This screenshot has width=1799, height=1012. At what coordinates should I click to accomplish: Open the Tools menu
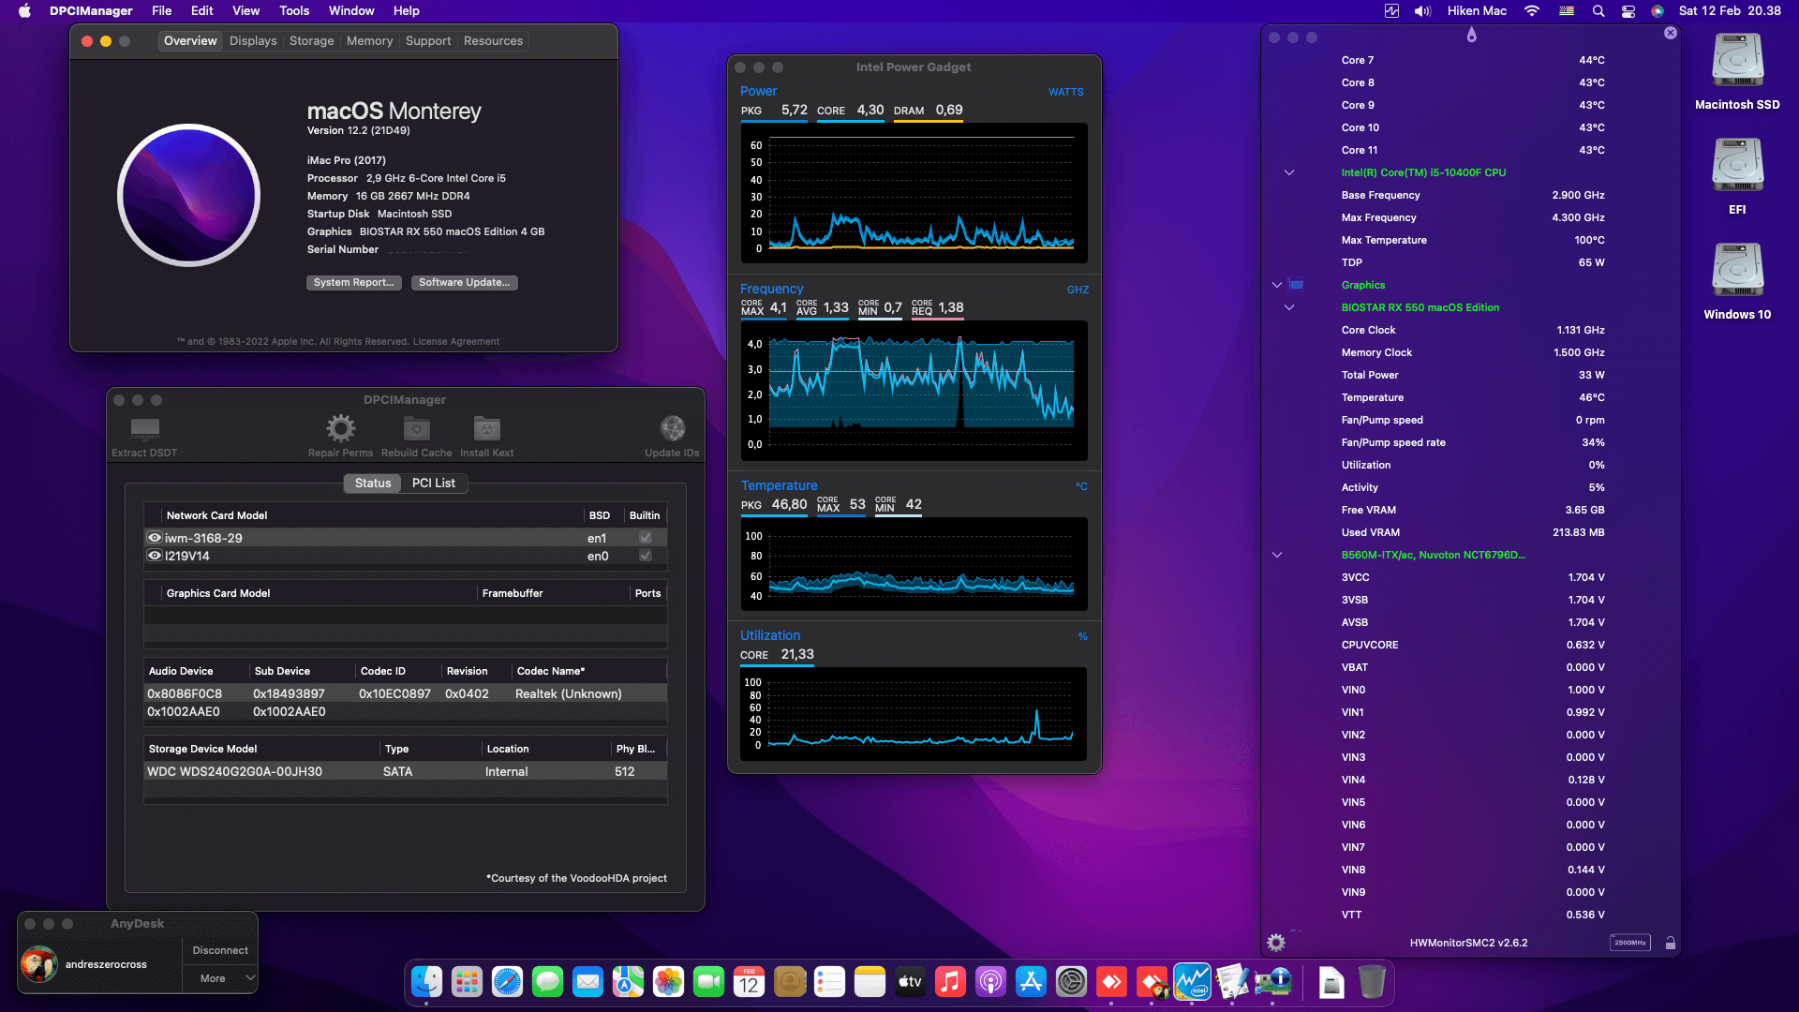(x=293, y=10)
